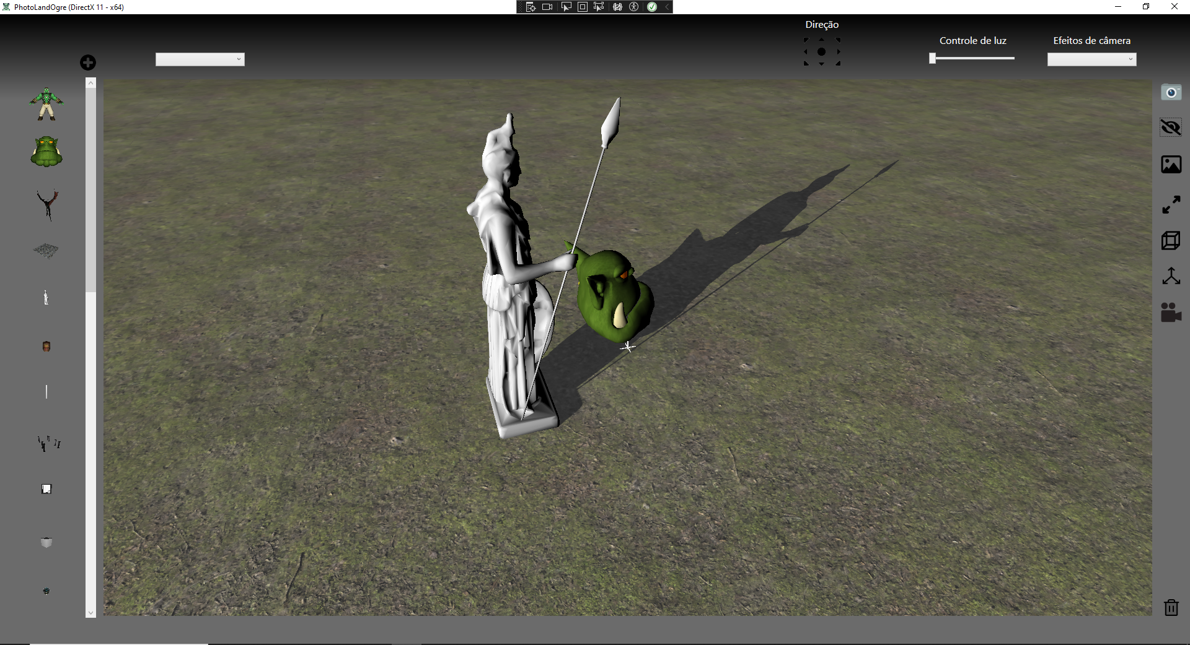Click the plus add-object button

click(x=88, y=63)
